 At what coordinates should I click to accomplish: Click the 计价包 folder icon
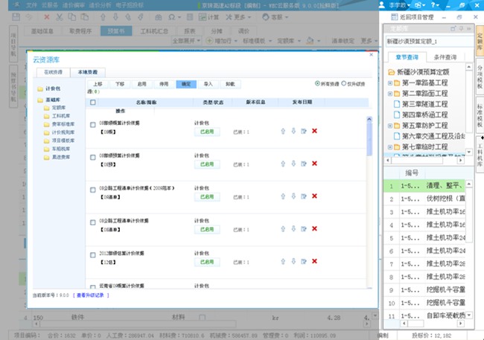point(39,89)
